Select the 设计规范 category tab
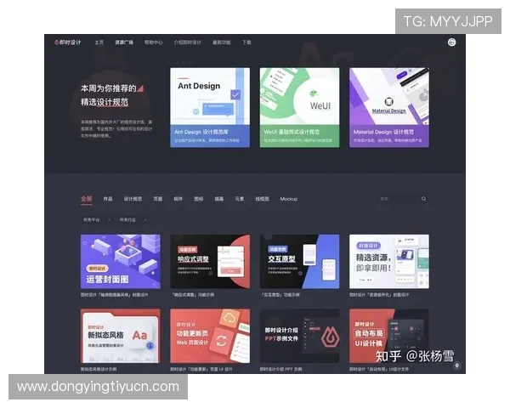This screenshot has width=510, height=408. click(x=133, y=199)
